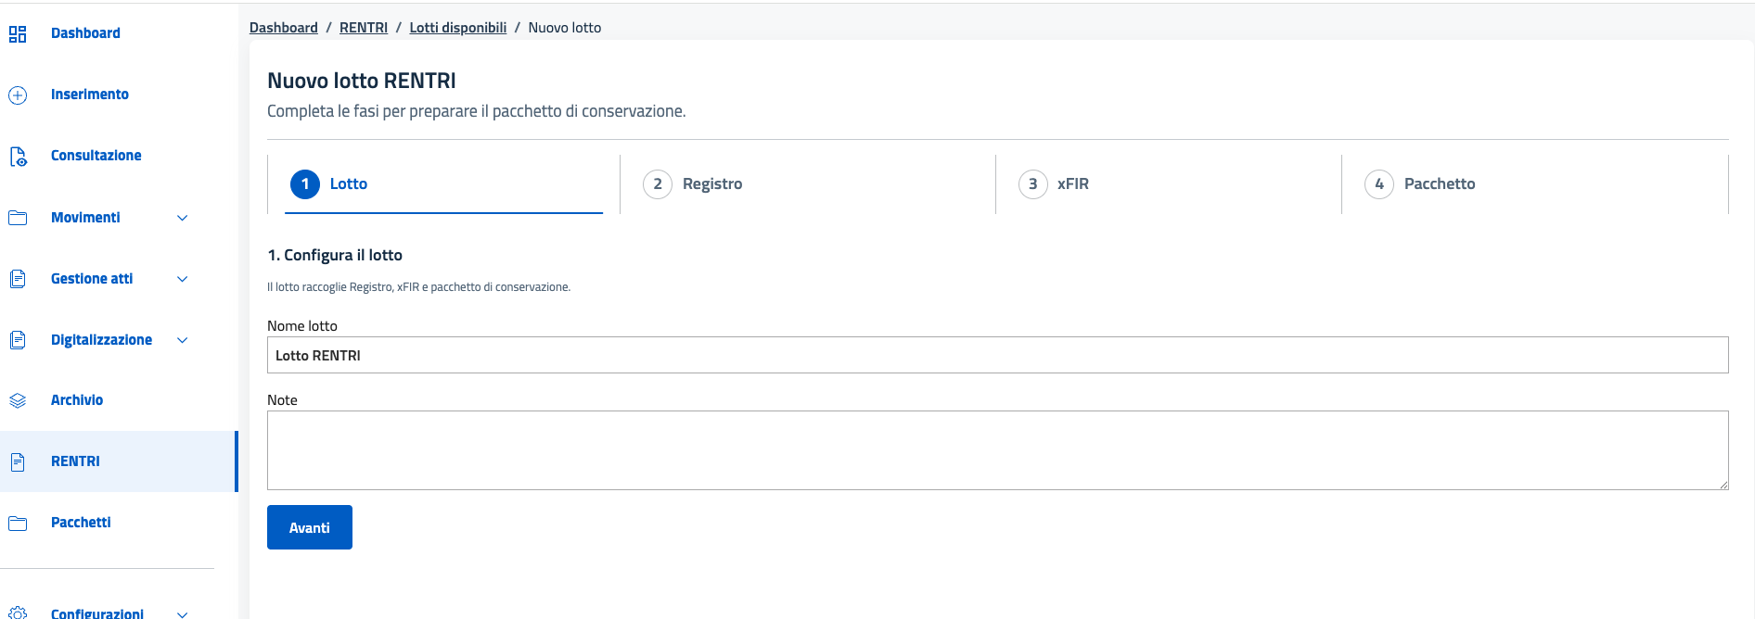Click 'Il lotto raccoglie Registro, xFIR' description
Viewport: 1755px width, 619px height.
click(x=418, y=287)
